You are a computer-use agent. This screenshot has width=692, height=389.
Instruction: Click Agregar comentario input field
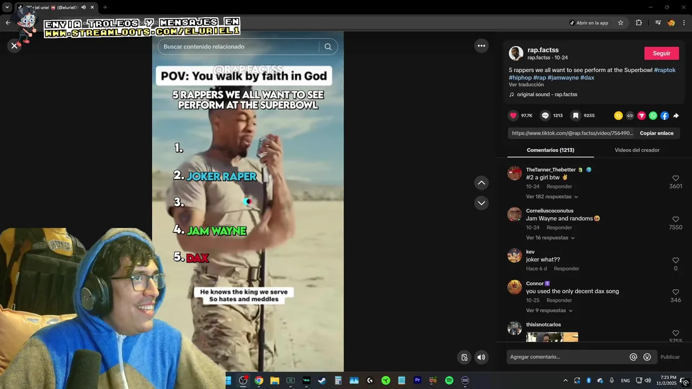[568, 357]
